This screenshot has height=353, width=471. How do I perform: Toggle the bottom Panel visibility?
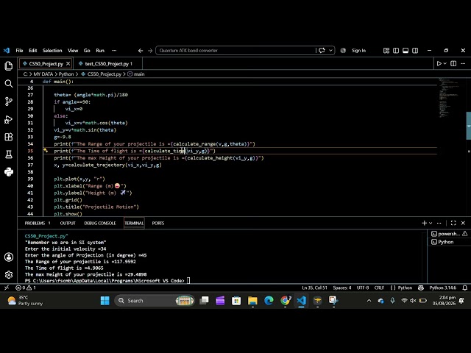406,51
